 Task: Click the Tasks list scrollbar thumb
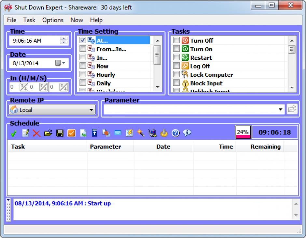(292, 49)
